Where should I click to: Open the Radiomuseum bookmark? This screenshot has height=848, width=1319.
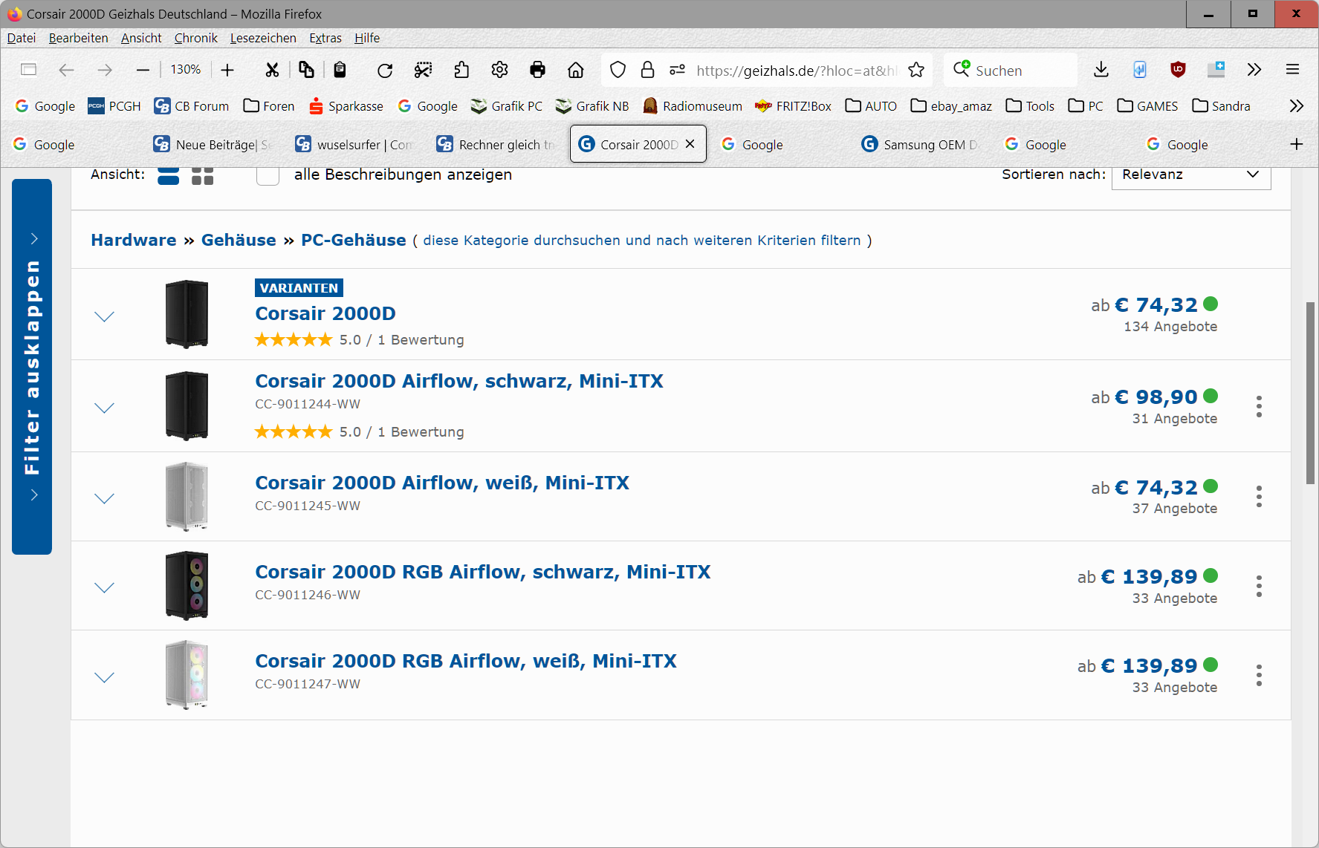693,106
